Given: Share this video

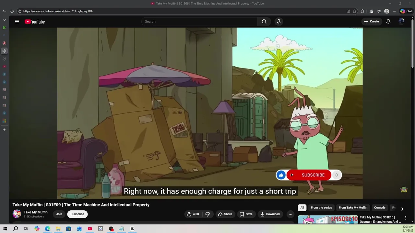Looking at the screenshot, I should click(x=225, y=214).
